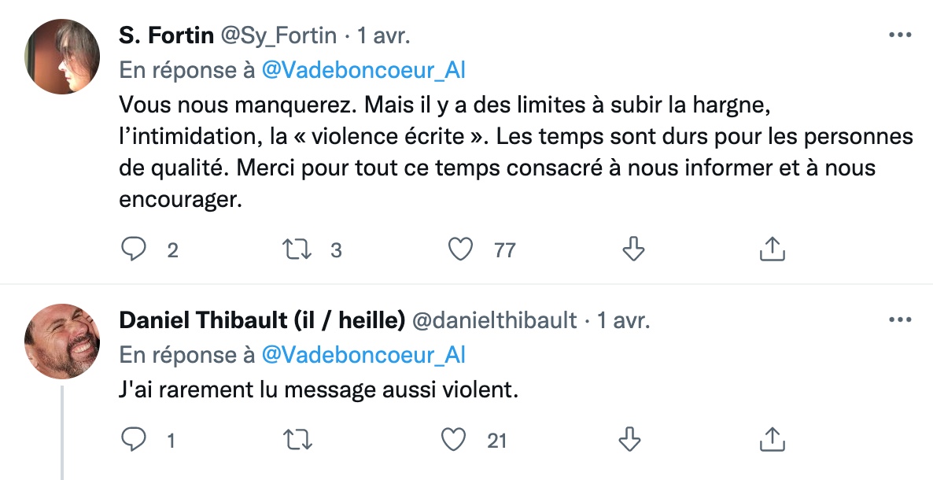Share Daniel Thibault's tweet
Viewport: 933px width, 480px height.
tap(773, 440)
